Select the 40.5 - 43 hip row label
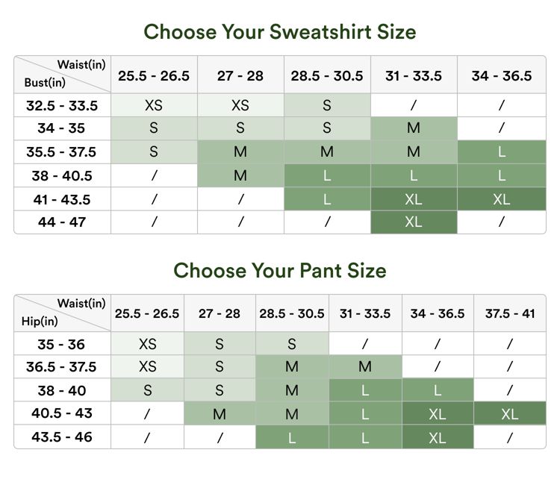The width and height of the screenshot is (560, 479). tap(61, 413)
